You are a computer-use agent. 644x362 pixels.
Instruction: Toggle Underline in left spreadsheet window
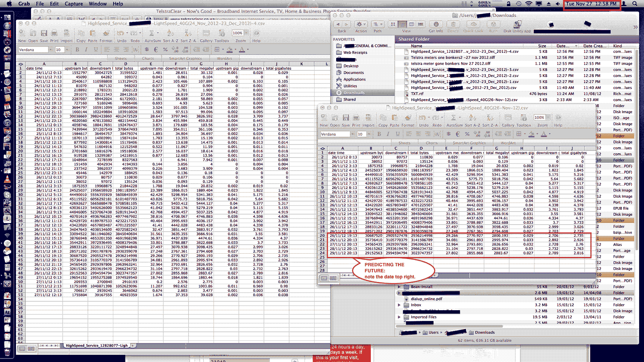(96, 50)
